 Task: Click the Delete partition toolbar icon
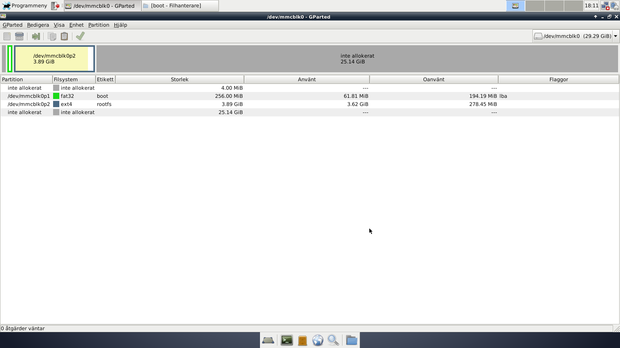pyautogui.click(x=19, y=36)
